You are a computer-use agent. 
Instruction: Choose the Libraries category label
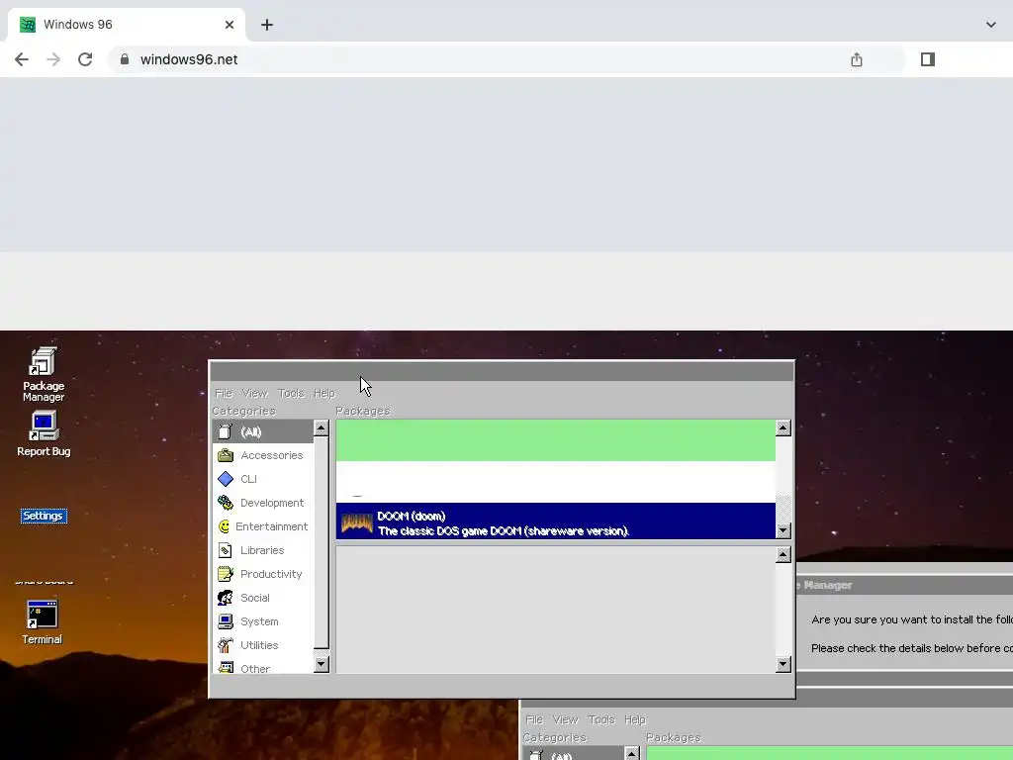coord(262,550)
